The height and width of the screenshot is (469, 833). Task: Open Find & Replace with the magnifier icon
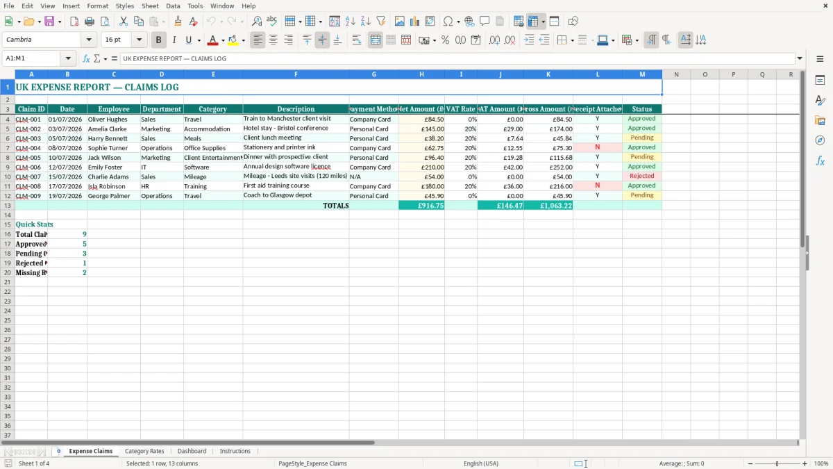click(x=257, y=22)
